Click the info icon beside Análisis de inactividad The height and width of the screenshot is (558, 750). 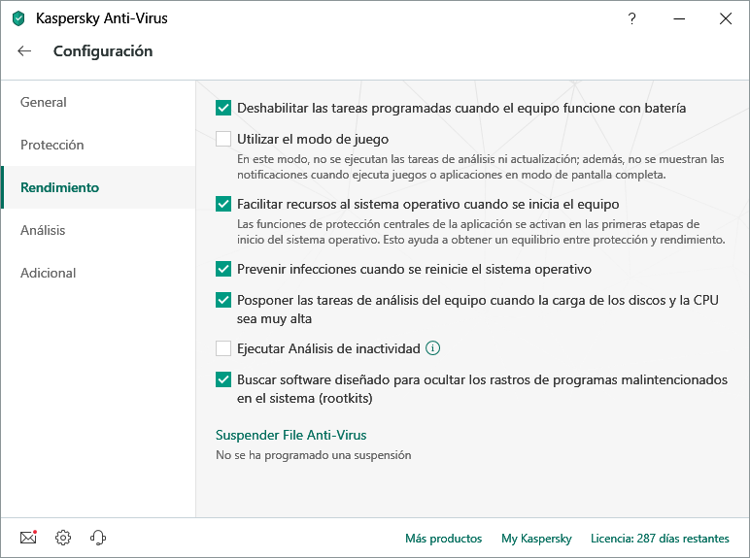pyautogui.click(x=433, y=348)
